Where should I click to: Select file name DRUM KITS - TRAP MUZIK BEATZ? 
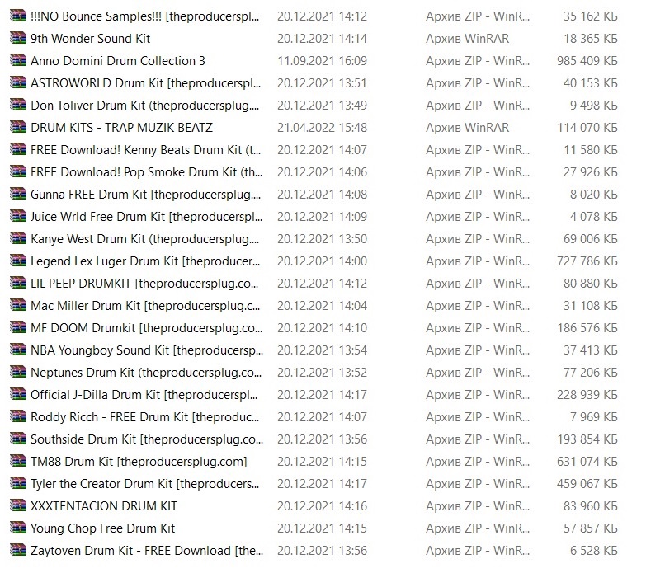pyautogui.click(x=122, y=128)
